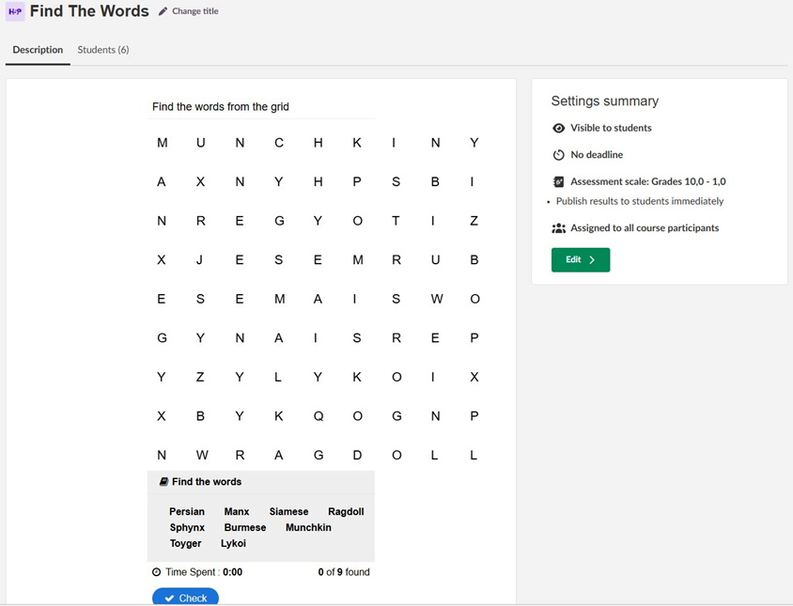Select the word Toyger in the word list
The width and height of the screenshot is (793, 606).
pyautogui.click(x=186, y=543)
